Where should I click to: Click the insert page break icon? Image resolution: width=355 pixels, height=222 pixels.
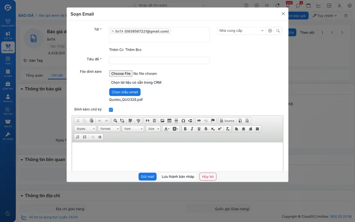click(190, 121)
